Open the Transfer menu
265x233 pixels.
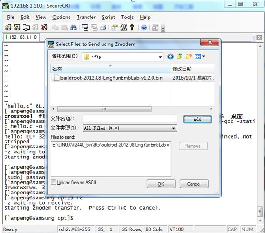pos(86,17)
